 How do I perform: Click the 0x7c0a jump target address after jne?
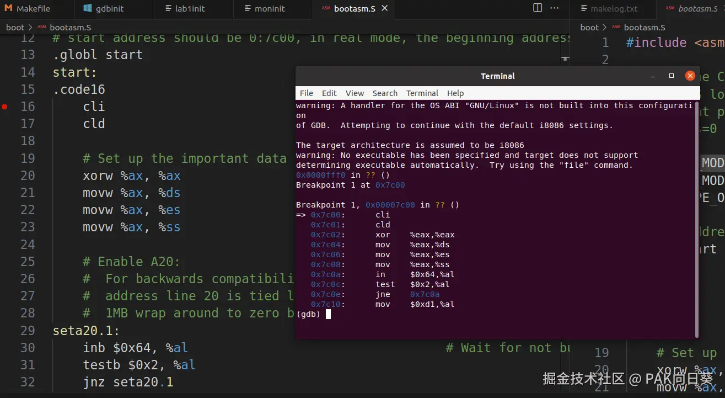[425, 294]
